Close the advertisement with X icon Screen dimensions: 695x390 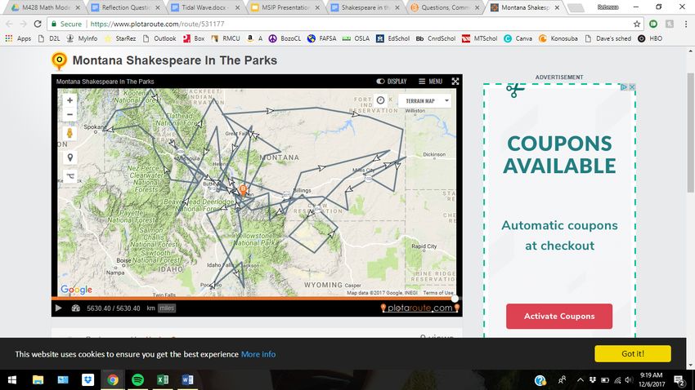pyautogui.click(x=632, y=87)
